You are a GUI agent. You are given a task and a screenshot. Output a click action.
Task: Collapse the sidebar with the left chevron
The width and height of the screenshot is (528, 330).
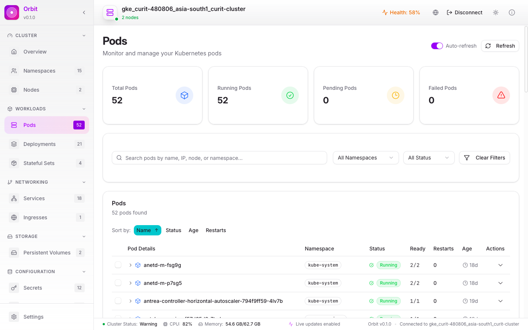click(84, 12)
